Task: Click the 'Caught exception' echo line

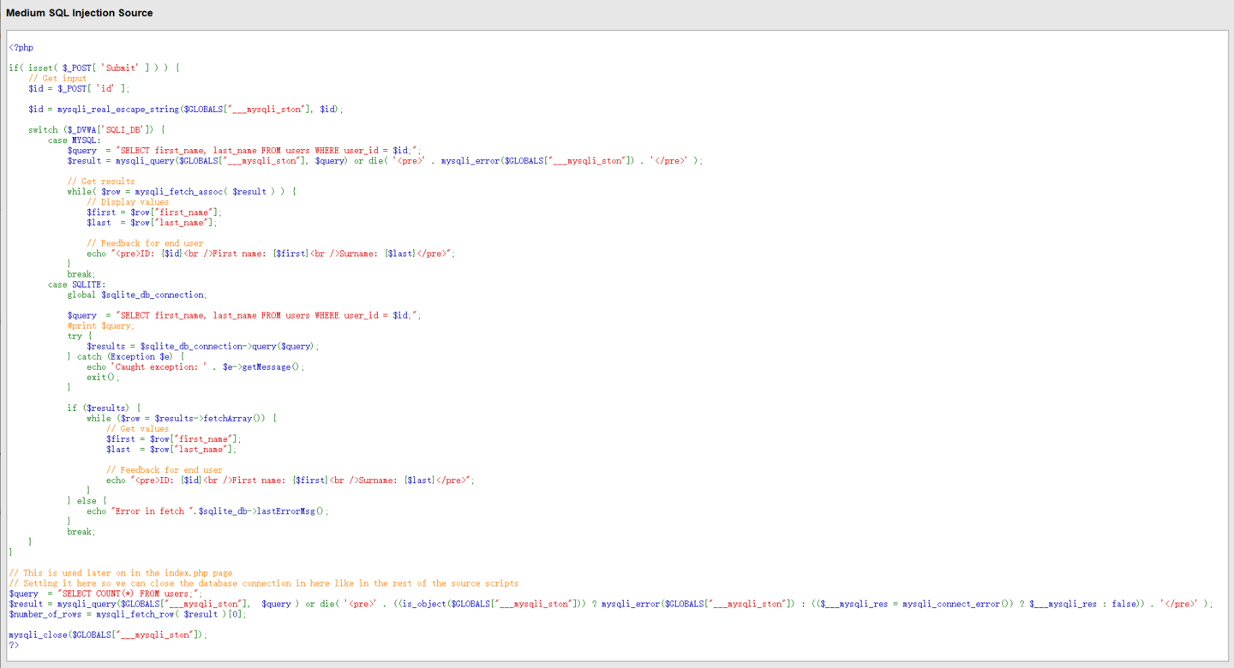Action: click(x=195, y=367)
